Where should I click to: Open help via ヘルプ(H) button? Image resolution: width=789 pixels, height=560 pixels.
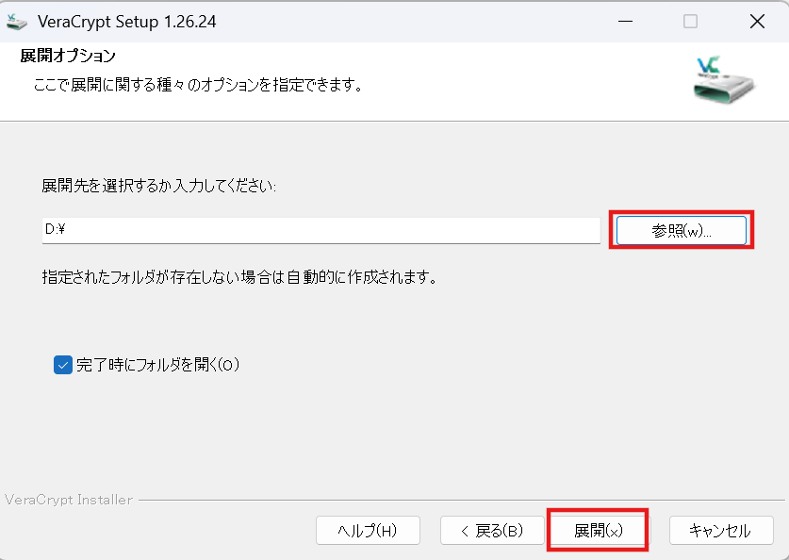tap(368, 531)
